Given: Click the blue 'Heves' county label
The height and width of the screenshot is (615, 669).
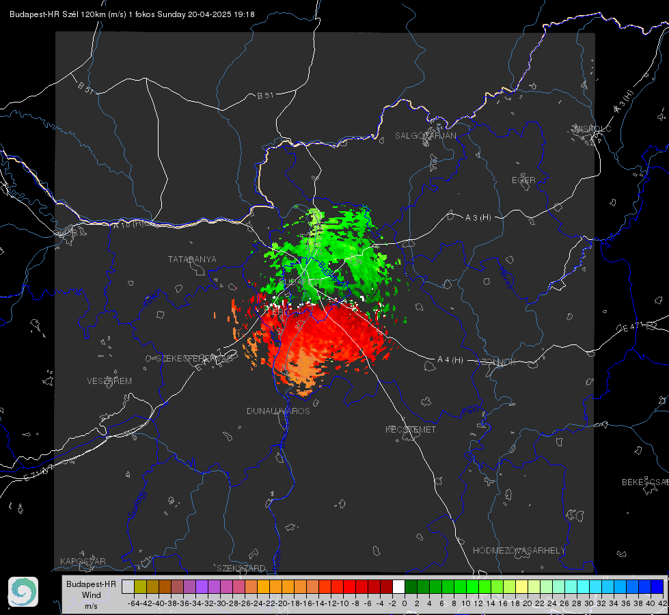Looking at the screenshot, I should click(x=505, y=278).
